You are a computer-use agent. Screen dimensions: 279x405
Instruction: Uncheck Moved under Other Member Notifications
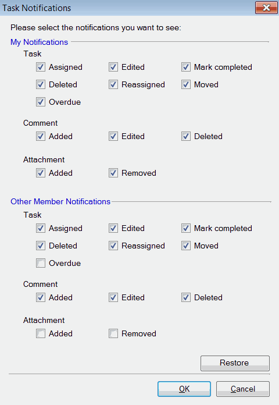(x=186, y=246)
